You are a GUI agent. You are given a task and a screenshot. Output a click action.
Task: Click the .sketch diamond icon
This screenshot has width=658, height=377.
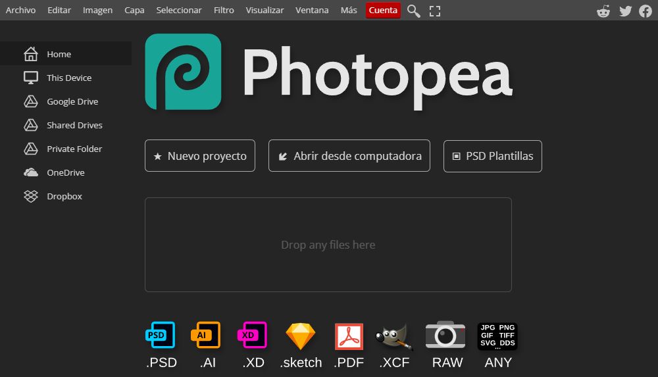pos(301,336)
